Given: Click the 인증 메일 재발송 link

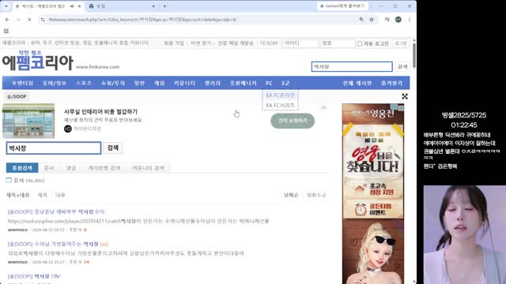Looking at the screenshot, I should pyautogui.click(x=236, y=43).
